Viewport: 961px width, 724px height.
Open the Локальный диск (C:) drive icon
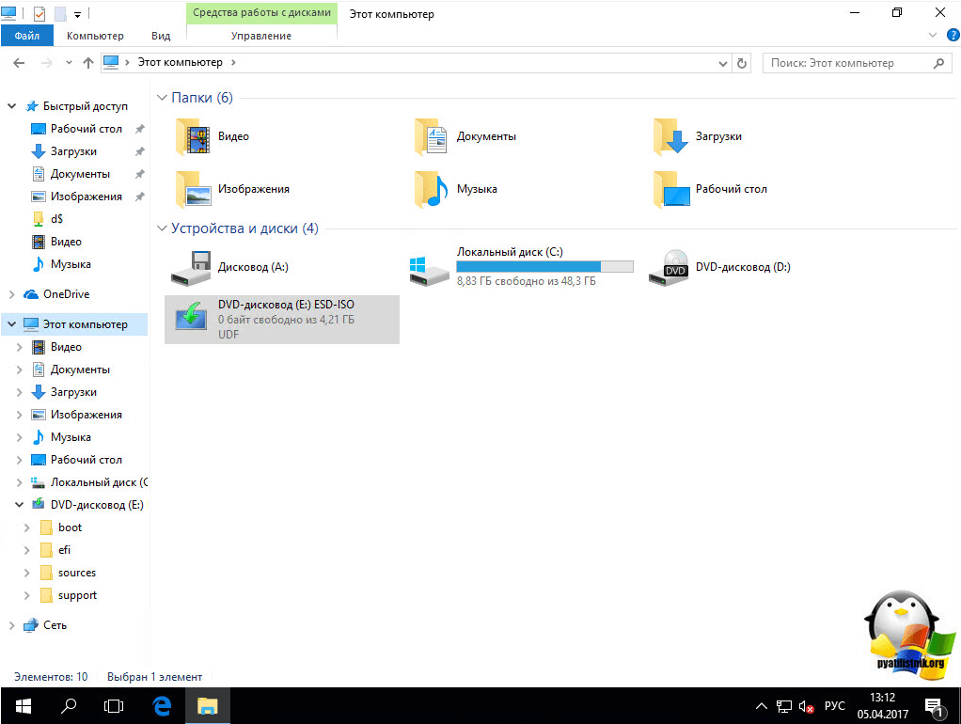[429, 269]
